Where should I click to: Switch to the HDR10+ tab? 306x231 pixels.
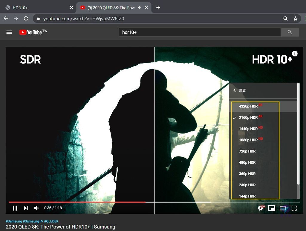(x=38, y=7)
